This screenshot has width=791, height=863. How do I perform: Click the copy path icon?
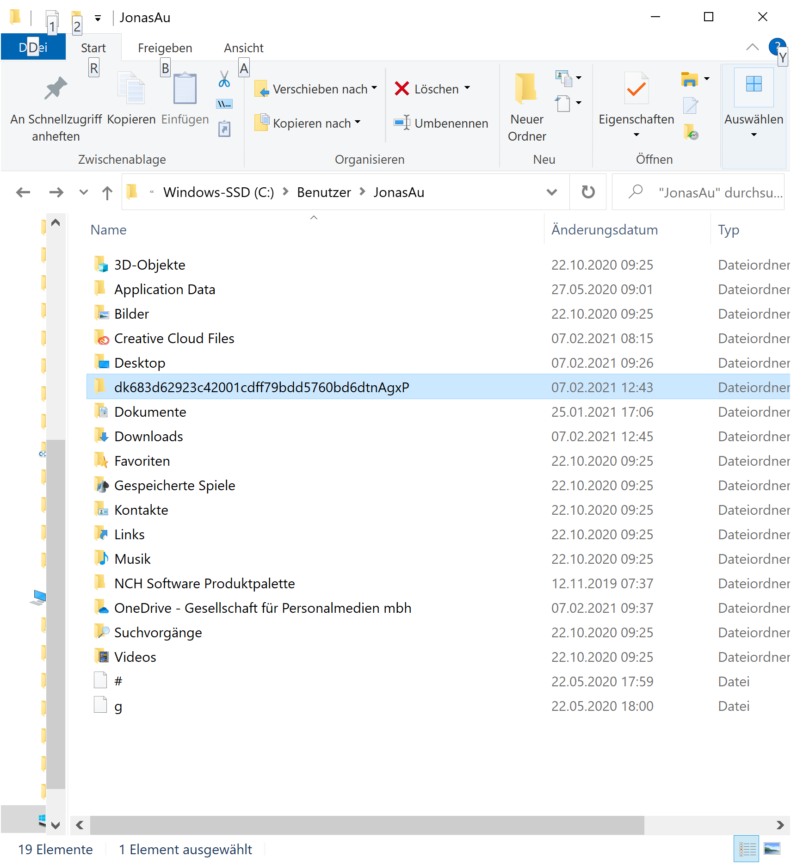click(224, 104)
